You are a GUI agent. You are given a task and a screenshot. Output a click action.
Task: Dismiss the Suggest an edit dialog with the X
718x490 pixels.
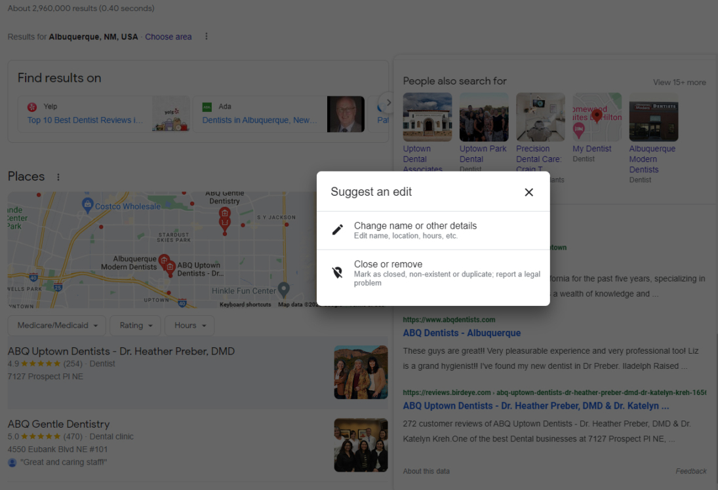point(529,192)
